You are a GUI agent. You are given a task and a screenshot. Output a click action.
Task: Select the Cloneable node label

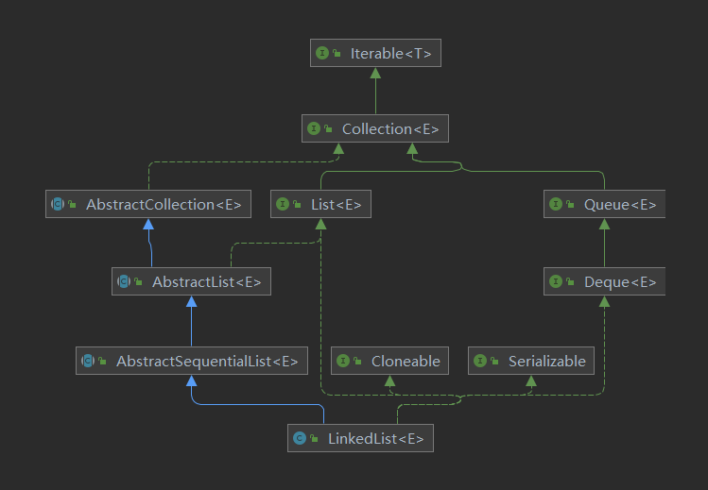tap(406, 361)
